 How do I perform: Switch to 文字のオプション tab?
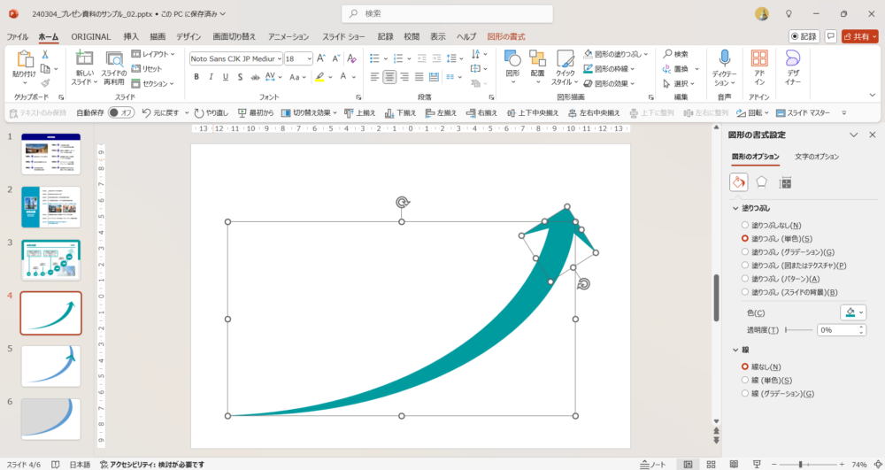point(816,157)
